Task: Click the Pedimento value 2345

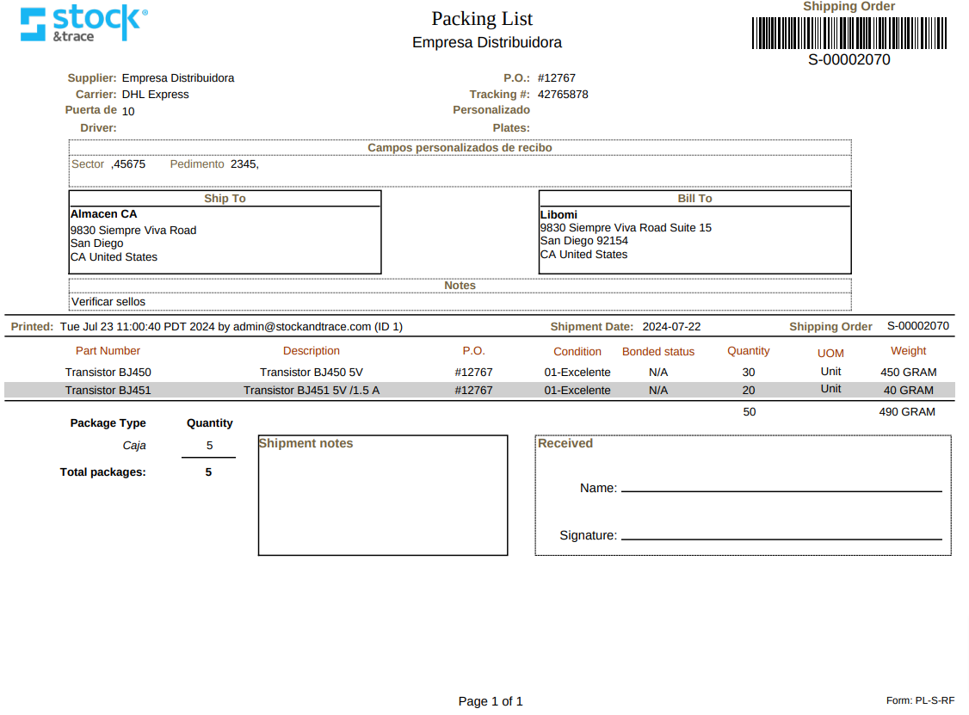Action: (244, 164)
